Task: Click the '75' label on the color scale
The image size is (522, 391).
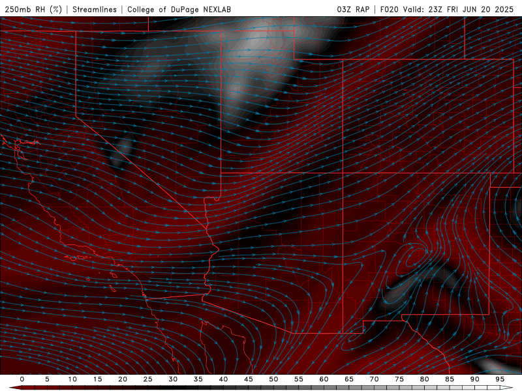Action: click(x=399, y=379)
